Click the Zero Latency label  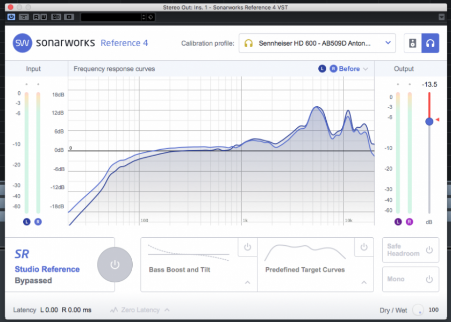(140, 310)
